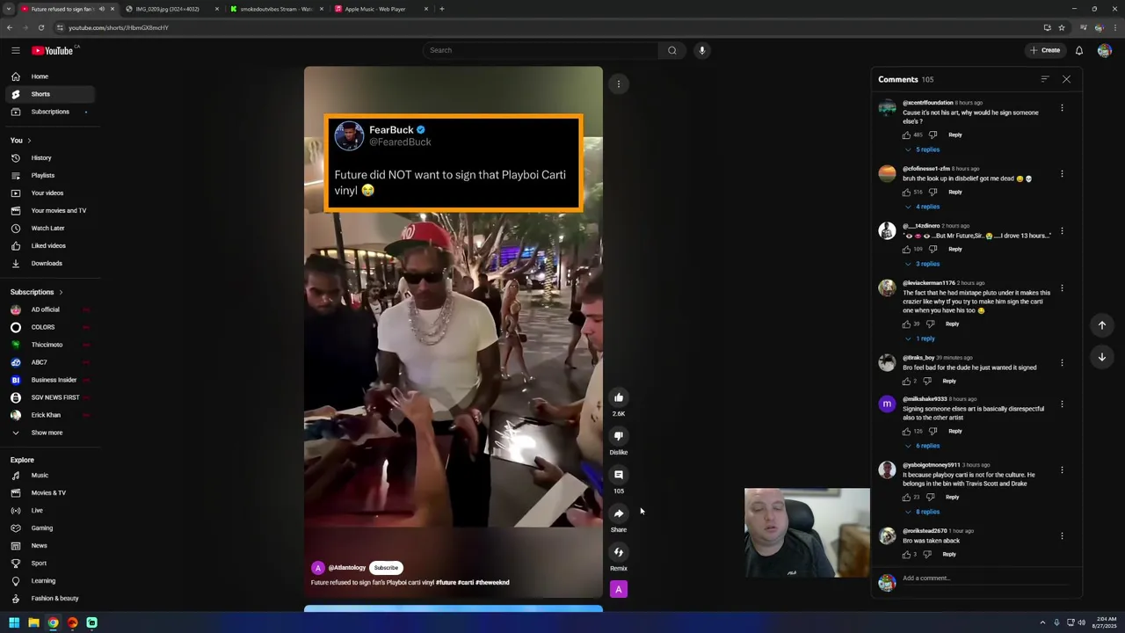Image resolution: width=1125 pixels, height=633 pixels.
Task: Play or pause the Short video
Action: tap(454, 332)
